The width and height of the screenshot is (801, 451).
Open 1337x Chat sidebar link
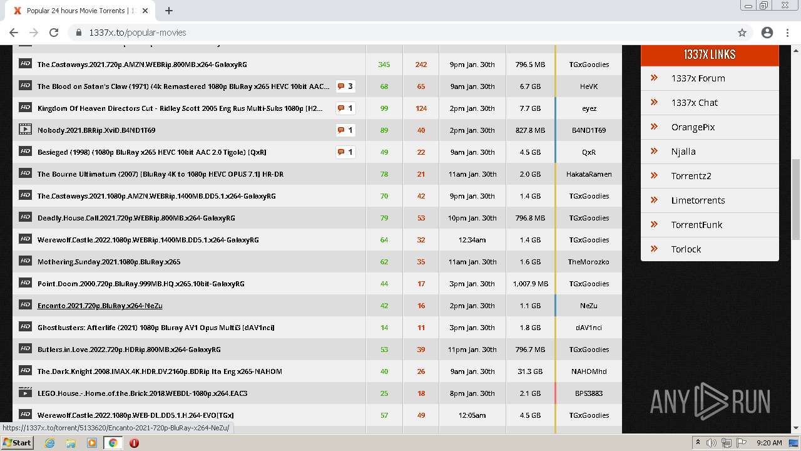tap(694, 103)
